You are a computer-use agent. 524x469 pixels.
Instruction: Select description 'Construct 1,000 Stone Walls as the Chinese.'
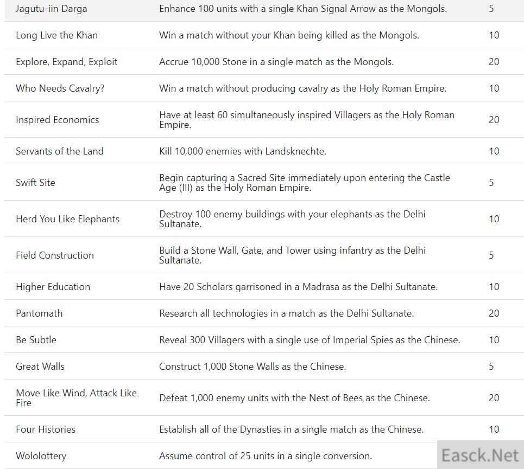[252, 367]
